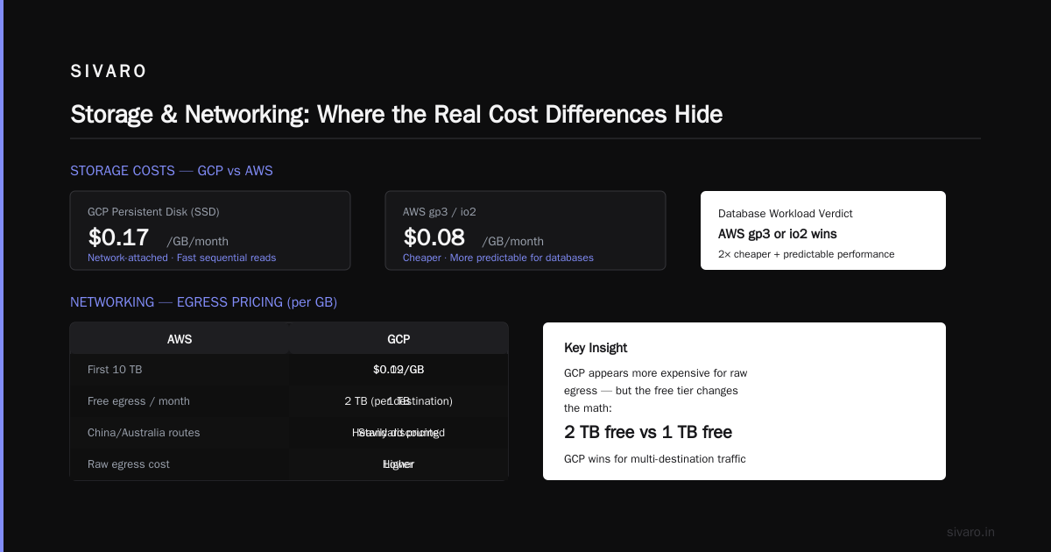
Task: Click the 'First 10 TB' table row label
Action: [115, 370]
